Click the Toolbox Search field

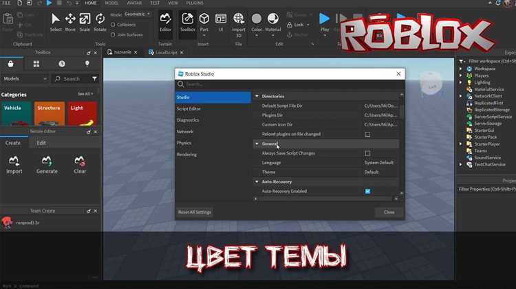click(72, 79)
